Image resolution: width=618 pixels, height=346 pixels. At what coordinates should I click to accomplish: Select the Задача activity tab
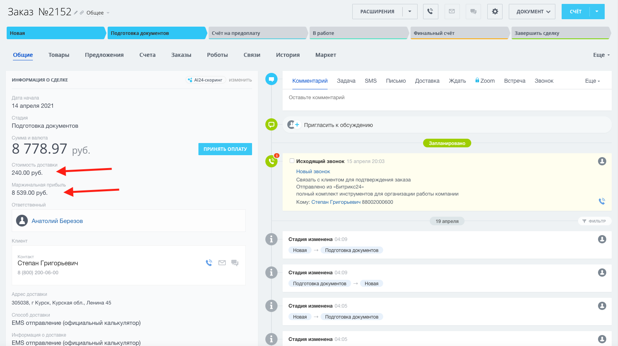346,81
